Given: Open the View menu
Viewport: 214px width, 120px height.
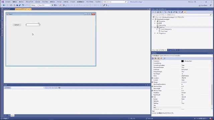Looking at the screenshot, I should coord(21,2).
